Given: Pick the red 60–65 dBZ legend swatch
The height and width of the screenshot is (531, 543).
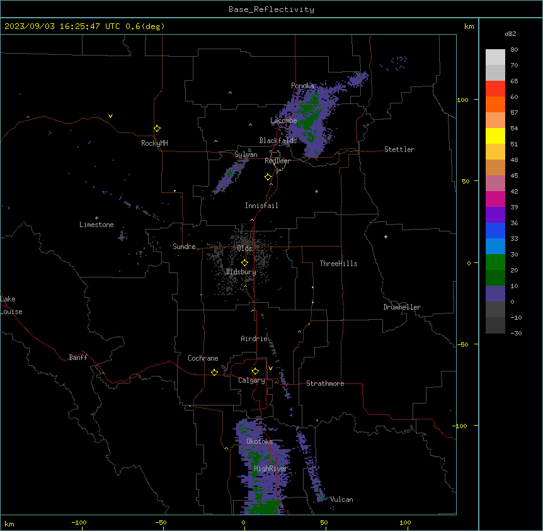Looking at the screenshot, I should pos(495,89).
